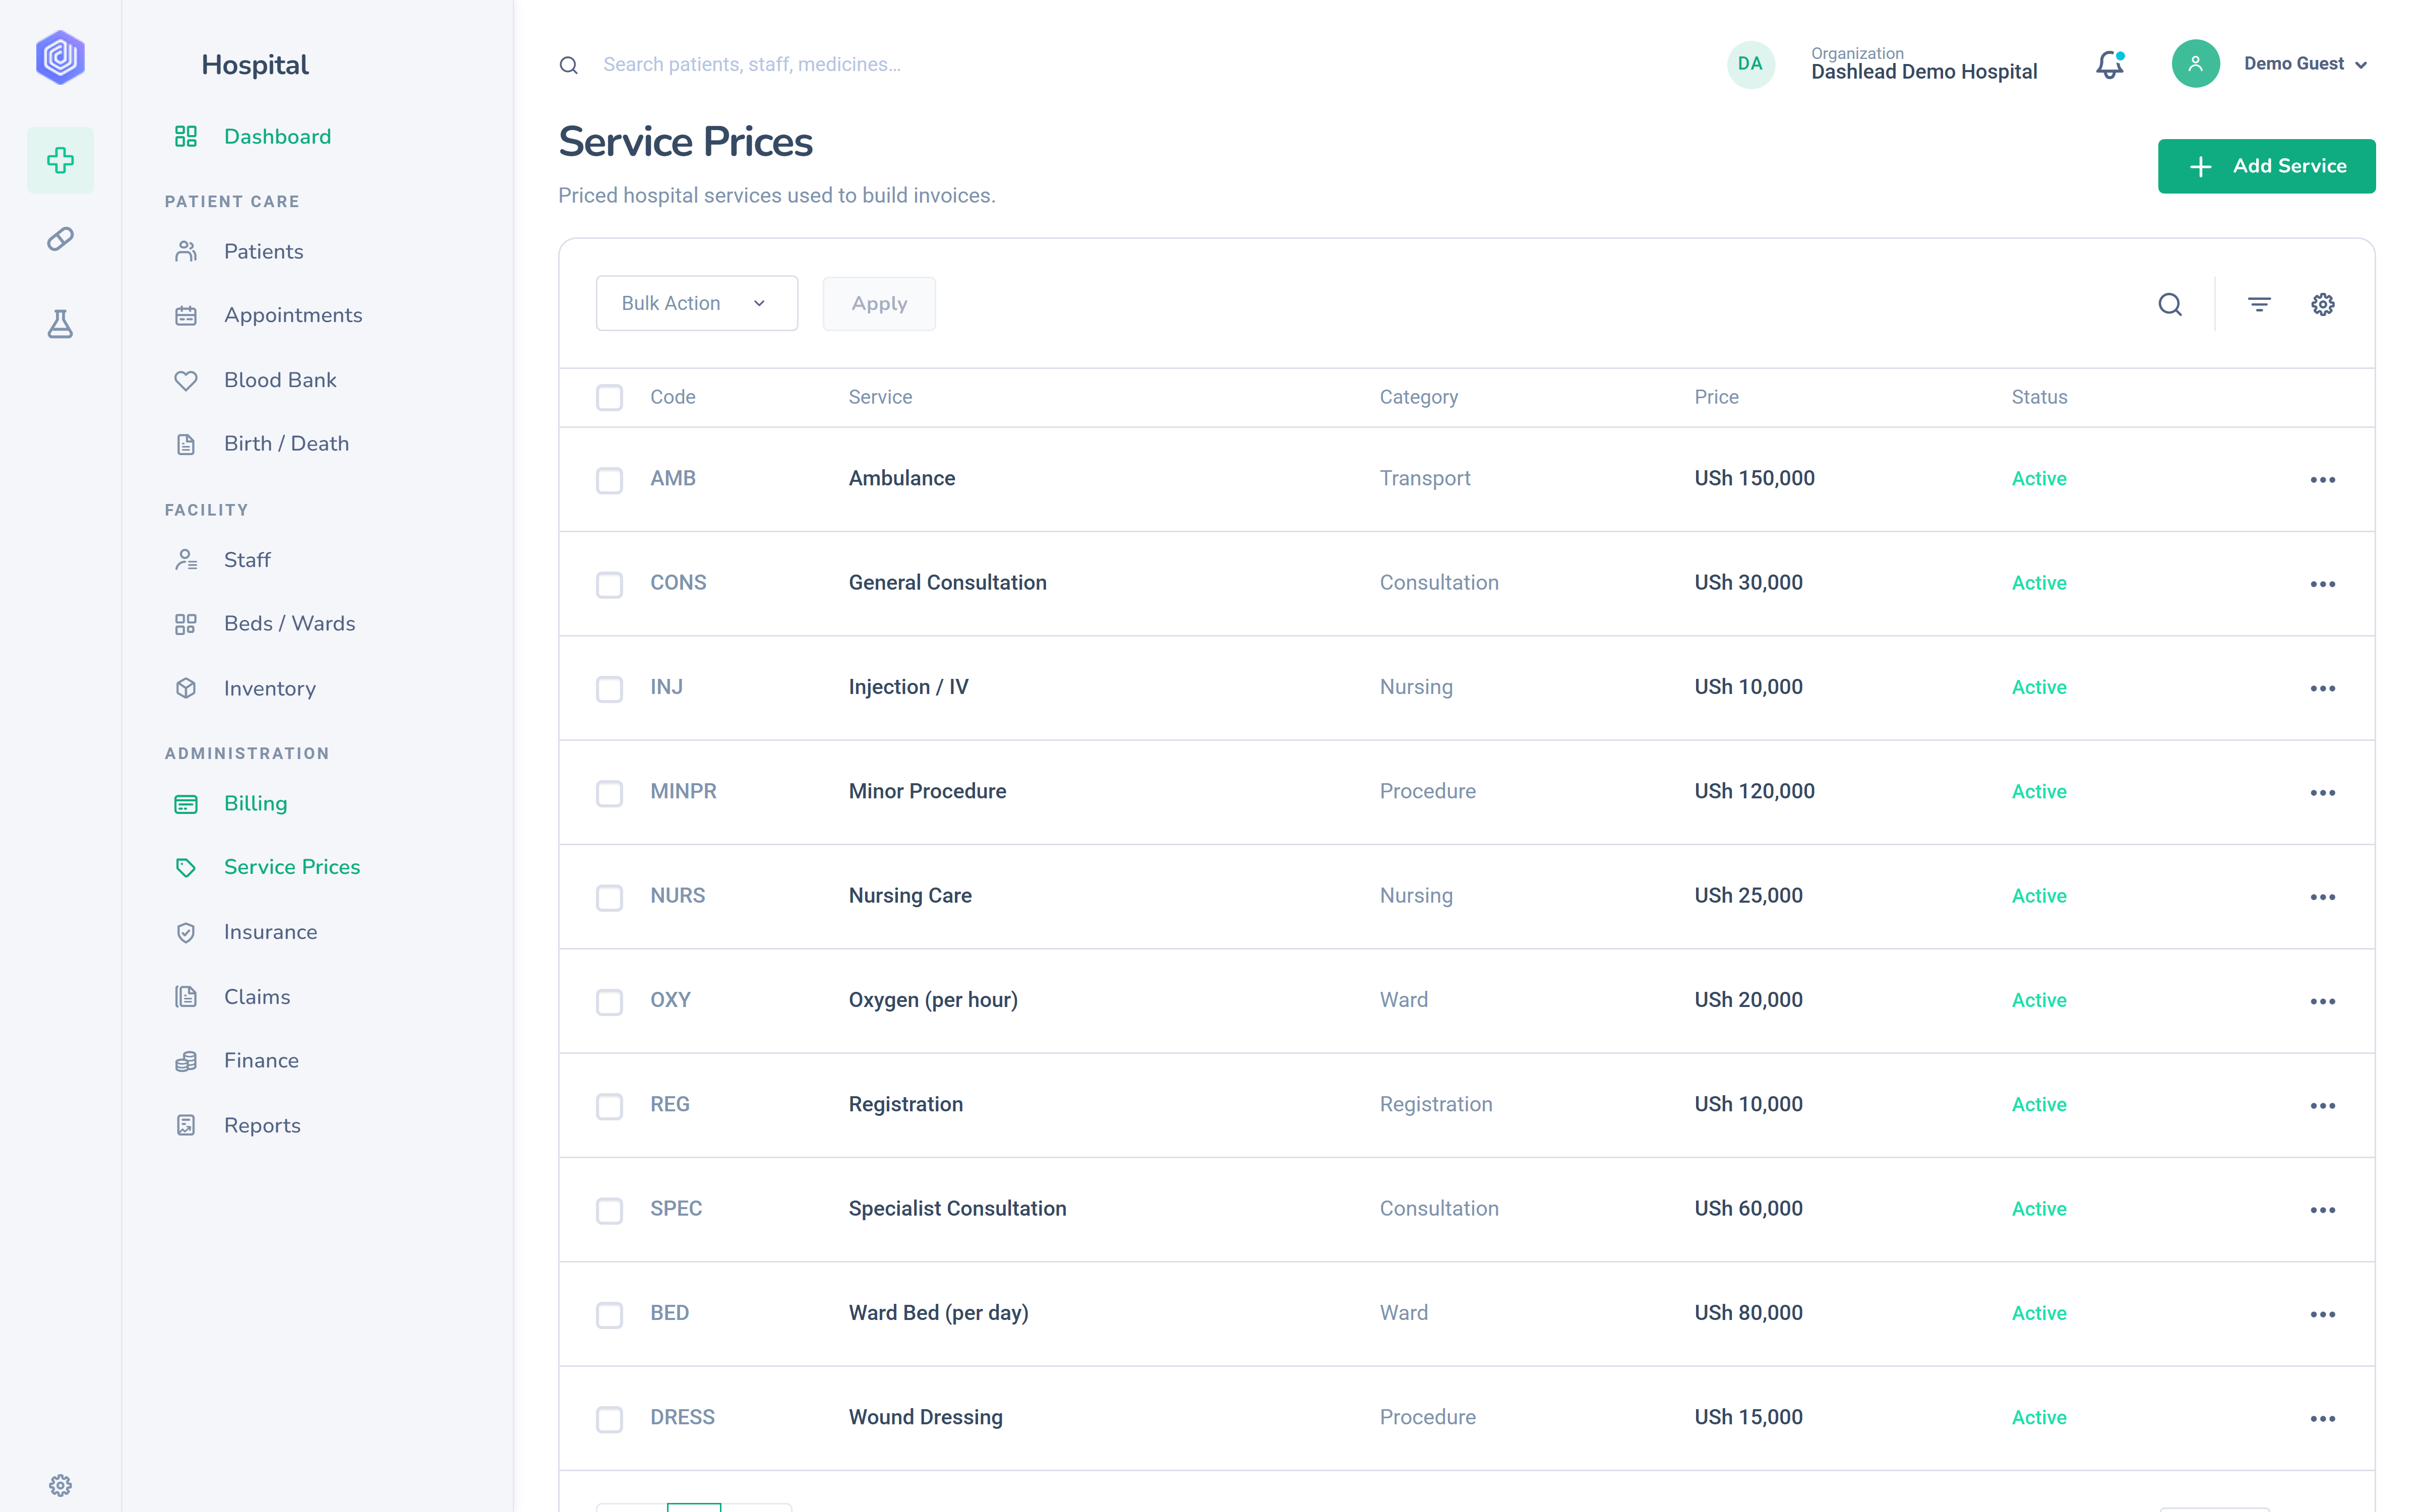Open Billing link in sidebar
This screenshot has height=1512, width=2420.
[255, 803]
